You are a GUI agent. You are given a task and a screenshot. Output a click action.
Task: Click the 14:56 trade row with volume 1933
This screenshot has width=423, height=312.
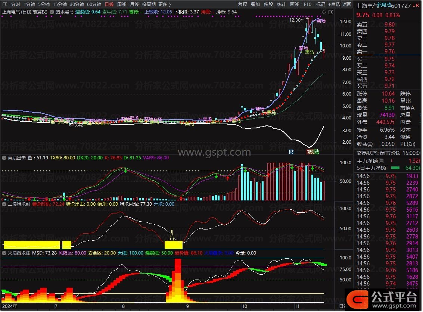(388, 176)
